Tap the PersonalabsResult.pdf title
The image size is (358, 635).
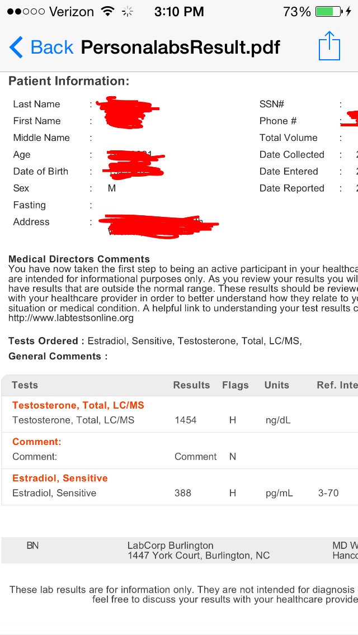(181, 47)
